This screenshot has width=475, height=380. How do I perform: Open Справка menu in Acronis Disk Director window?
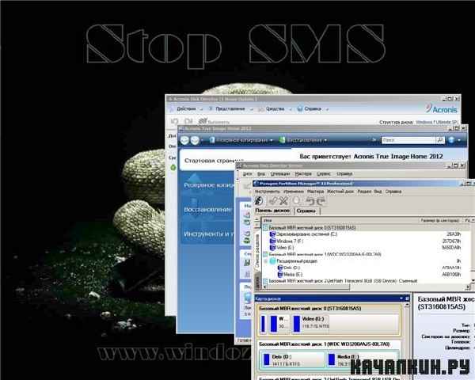[x=313, y=108]
